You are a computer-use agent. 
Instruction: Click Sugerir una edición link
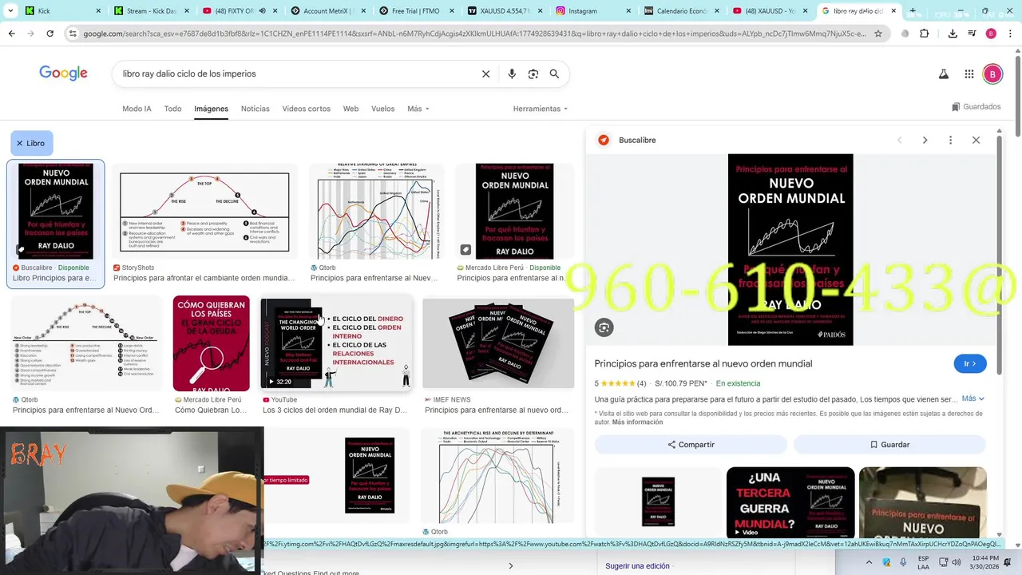[637, 566]
